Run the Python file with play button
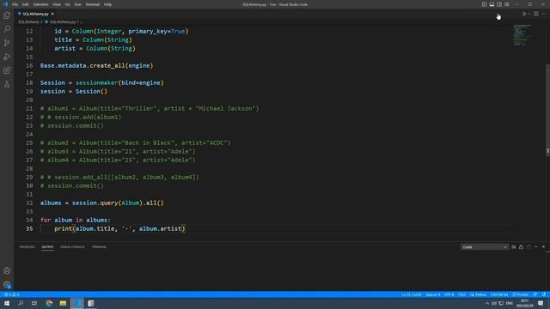 click(524, 14)
